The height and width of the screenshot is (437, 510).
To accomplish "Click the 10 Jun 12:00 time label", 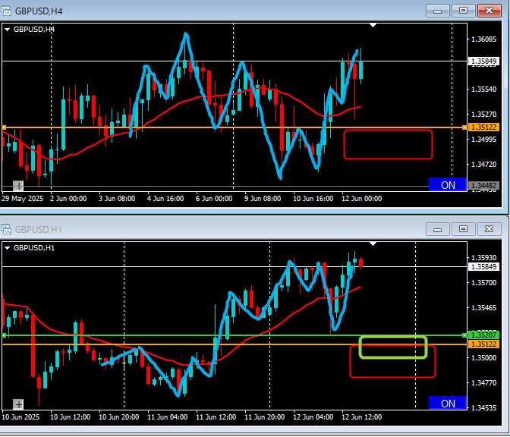I will click(71, 417).
